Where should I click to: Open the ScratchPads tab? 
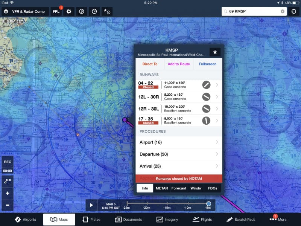(241, 220)
